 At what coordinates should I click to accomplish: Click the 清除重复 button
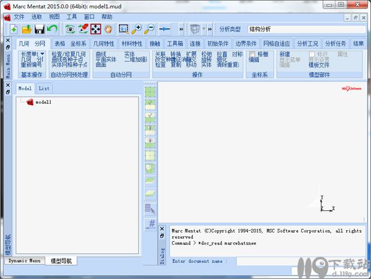(x=228, y=64)
